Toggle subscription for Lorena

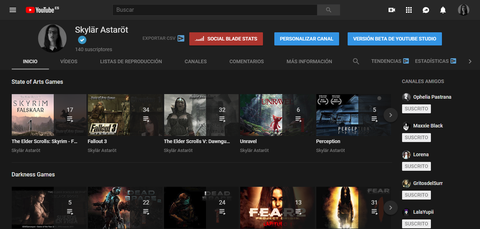[x=416, y=166]
